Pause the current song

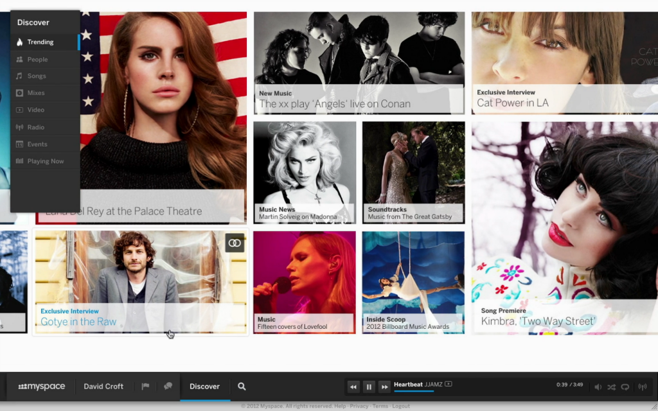[x=369, y=387]
